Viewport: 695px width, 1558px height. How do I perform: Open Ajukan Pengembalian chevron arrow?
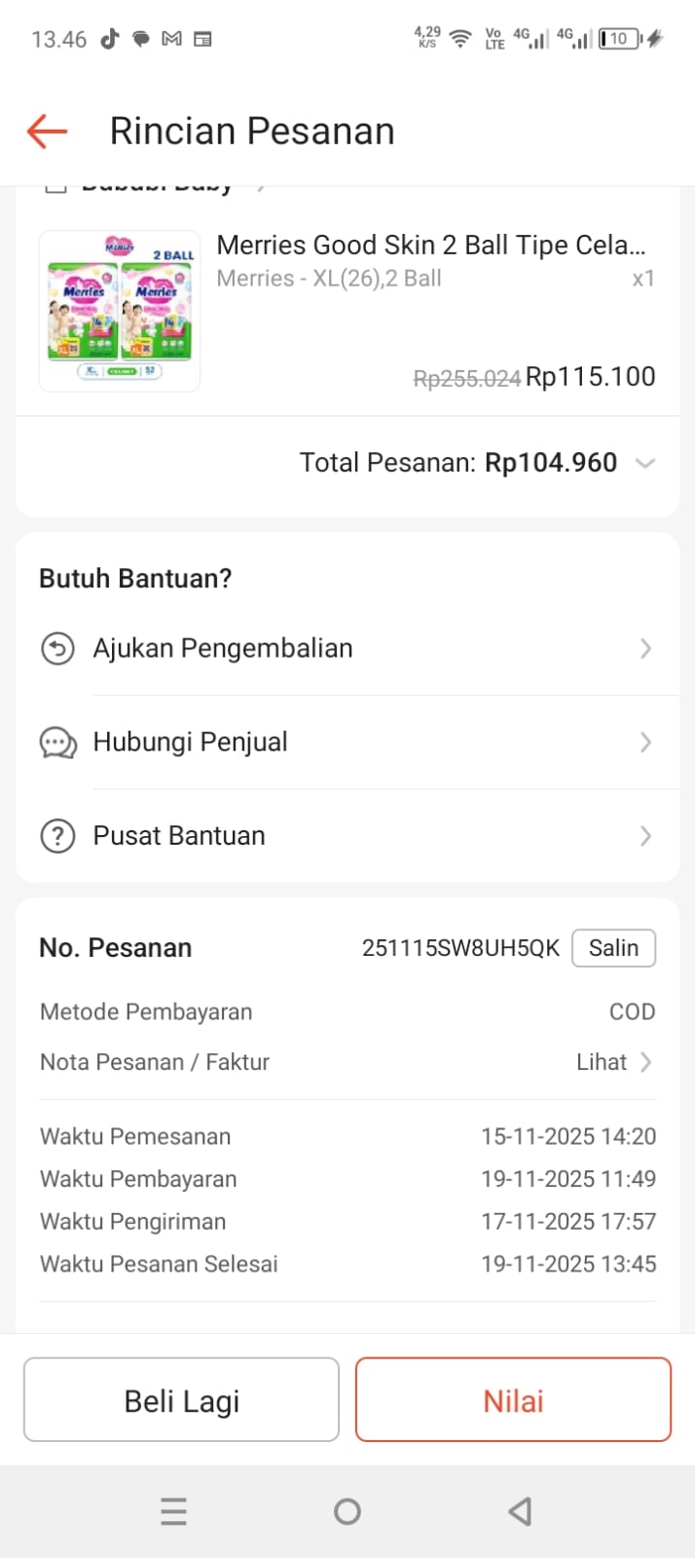pos(645,649)
